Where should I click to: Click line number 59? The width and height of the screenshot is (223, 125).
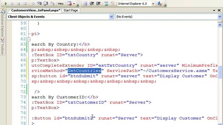(x=23, y=23)
